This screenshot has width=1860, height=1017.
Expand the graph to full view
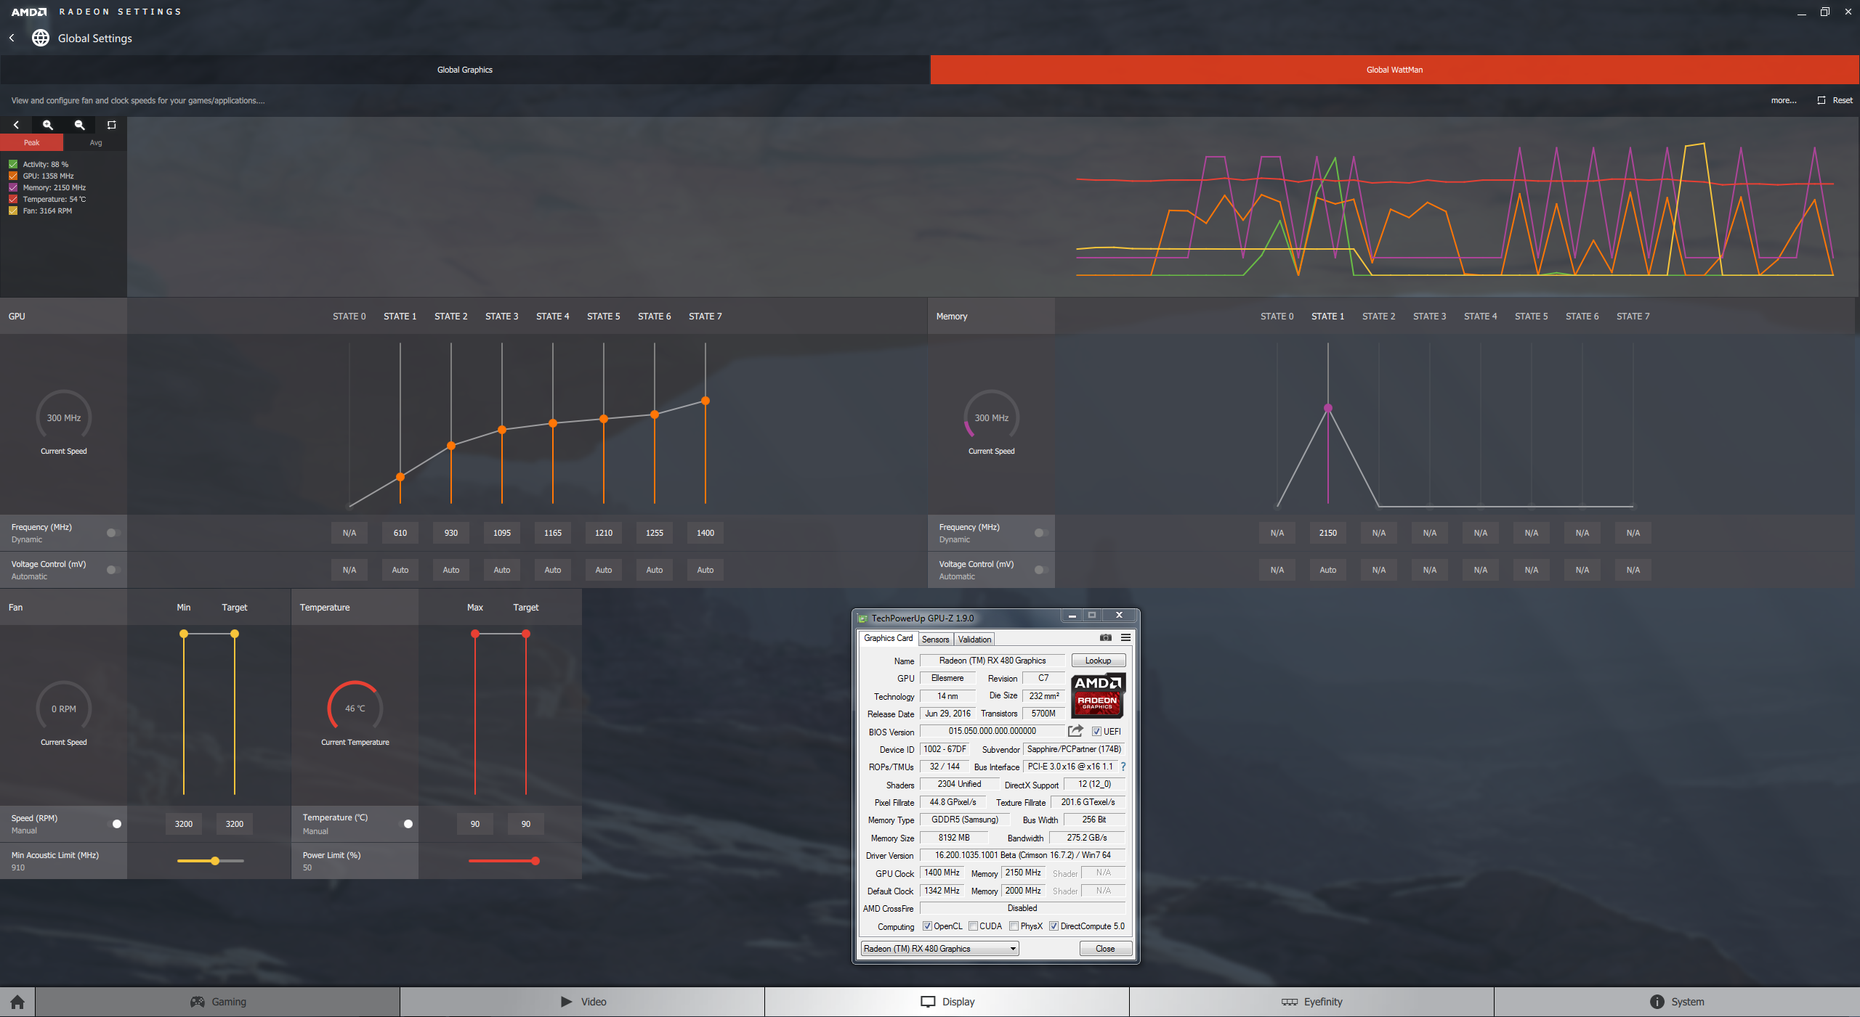(x=111, y=125)
